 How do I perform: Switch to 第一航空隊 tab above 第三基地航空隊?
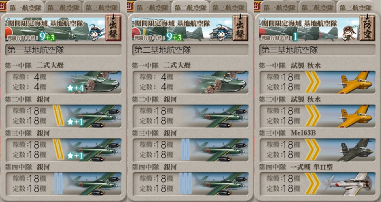point(279,8)
